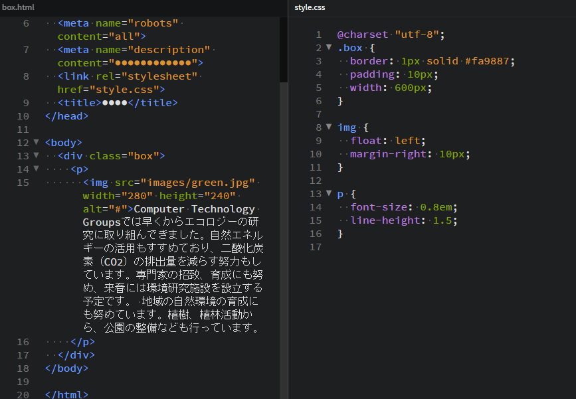Click the content="all" attribute
Image resolution: width=576 pixels, height=399 pixels.
tap(98, 37)
